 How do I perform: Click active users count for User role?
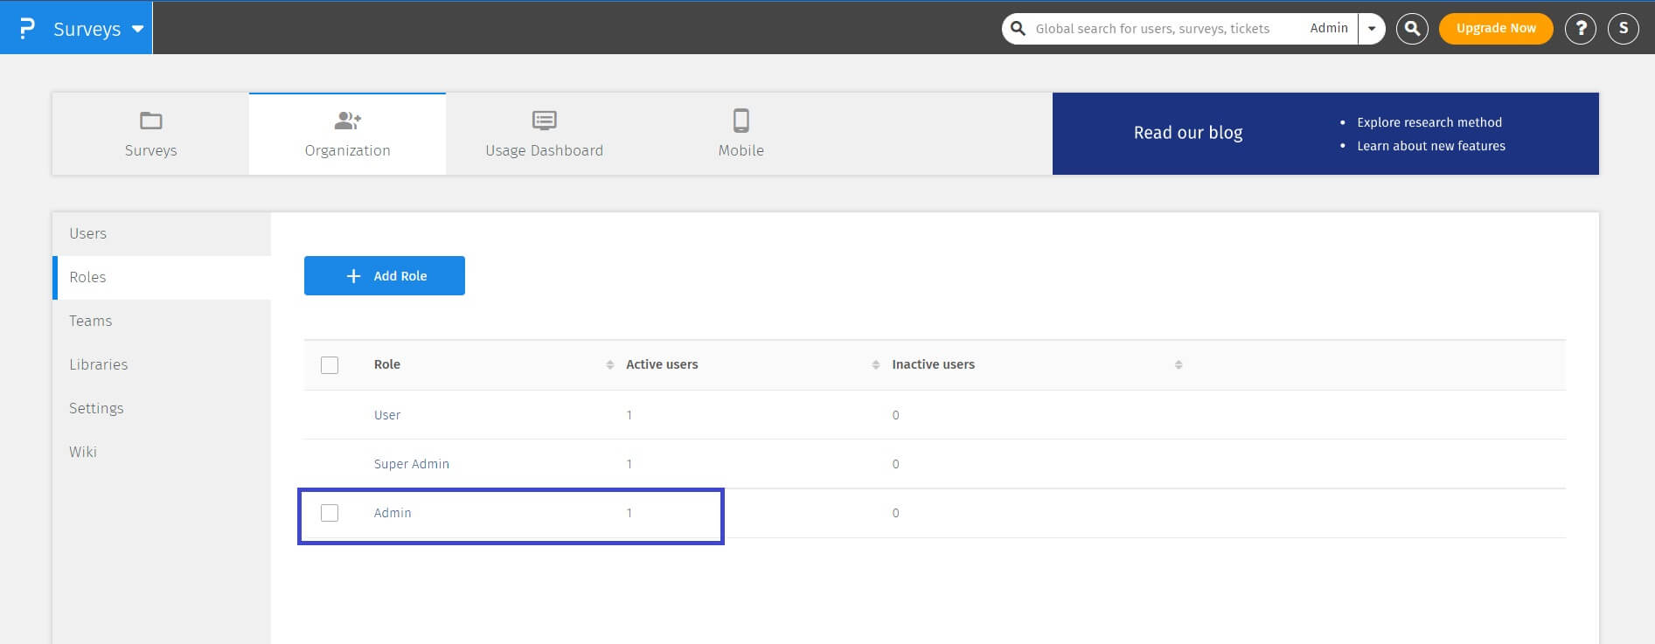(629, 415)
